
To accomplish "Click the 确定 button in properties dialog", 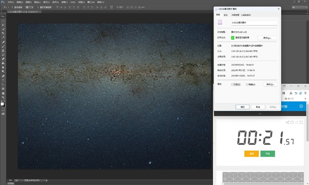I will pyautogui.click(x=242, y=106).
